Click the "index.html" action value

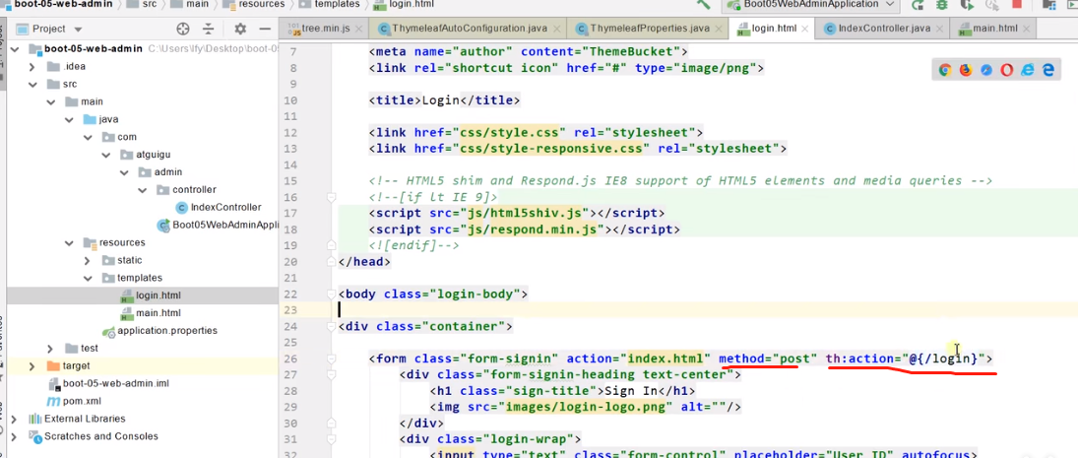click(666, 359)
